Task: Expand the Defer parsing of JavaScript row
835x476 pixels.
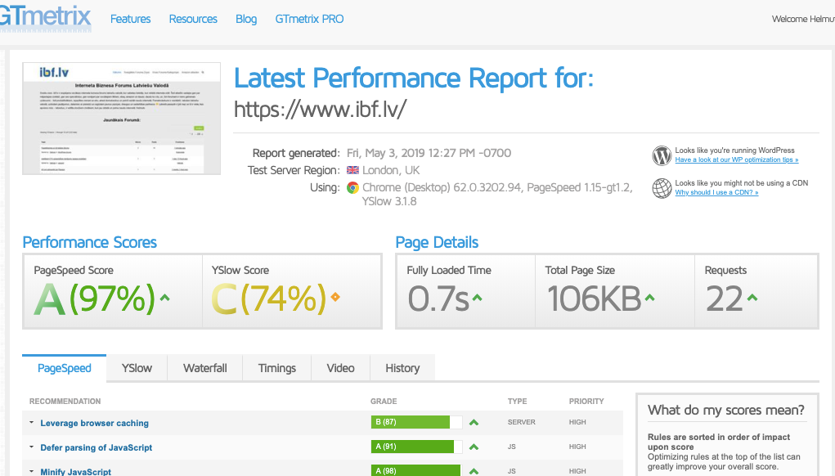Action: [96, 447]
